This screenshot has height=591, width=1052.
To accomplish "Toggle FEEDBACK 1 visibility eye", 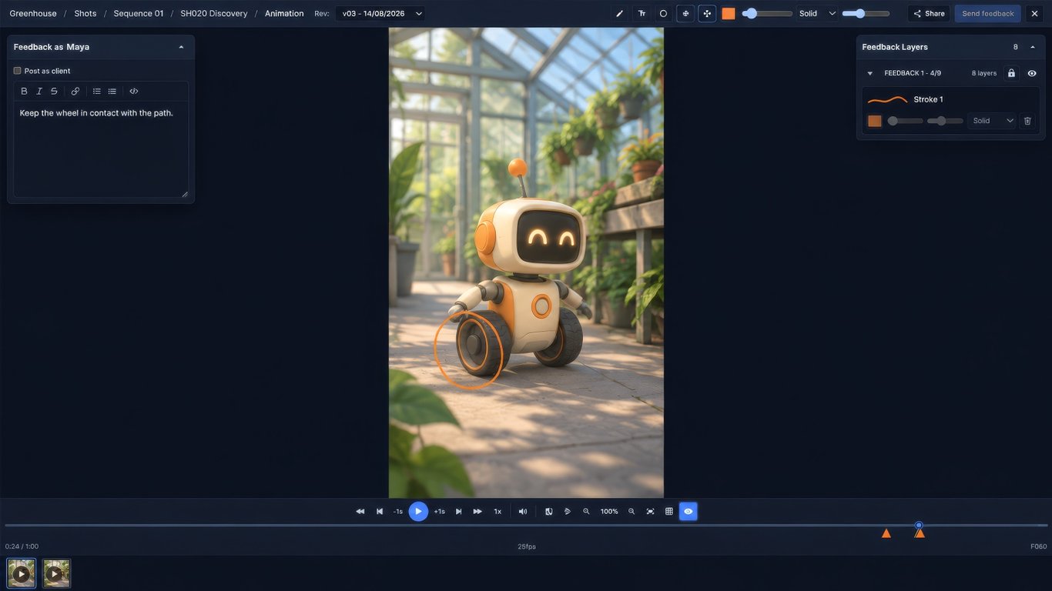I will tap(1032, 73).
